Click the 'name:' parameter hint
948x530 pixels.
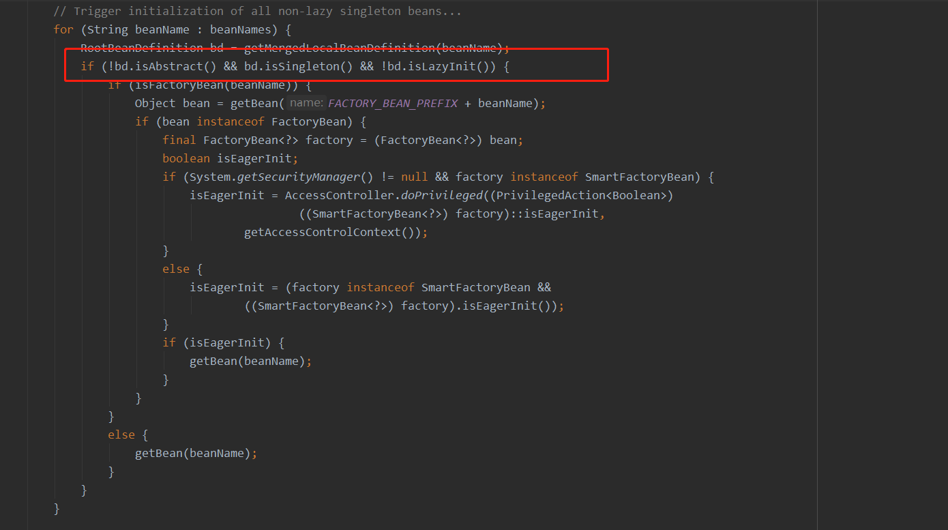pyautogui.click(x=306, y=103)
